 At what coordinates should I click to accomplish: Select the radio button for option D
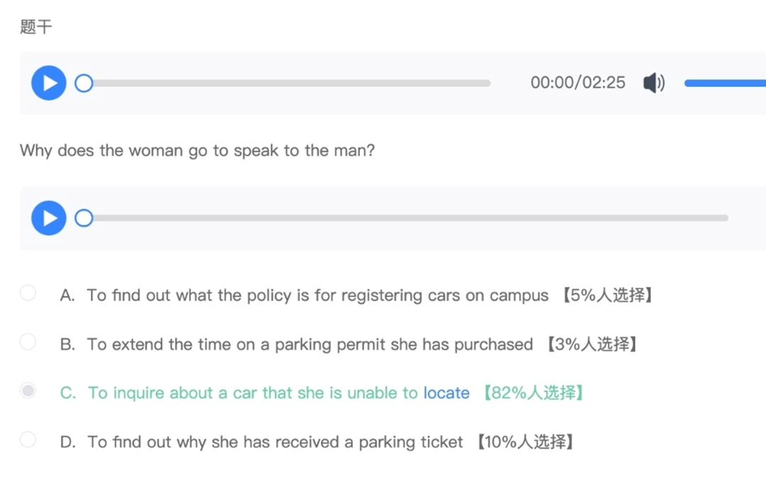click(x=28, y=439)
